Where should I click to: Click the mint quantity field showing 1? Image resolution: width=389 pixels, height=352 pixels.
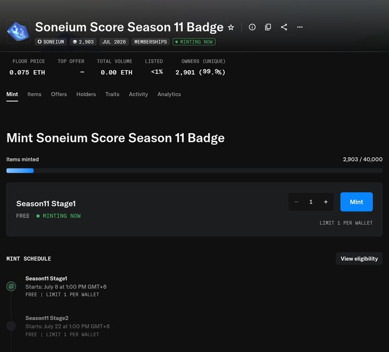coord(311,202)
